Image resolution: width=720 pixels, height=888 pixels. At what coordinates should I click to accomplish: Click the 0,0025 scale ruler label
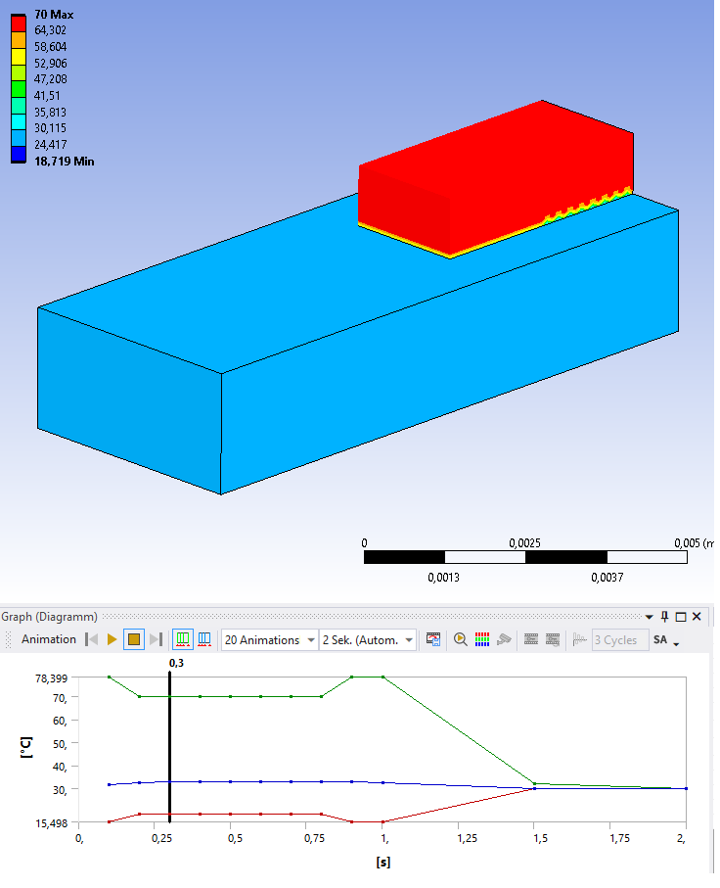[x=524, y=543]
